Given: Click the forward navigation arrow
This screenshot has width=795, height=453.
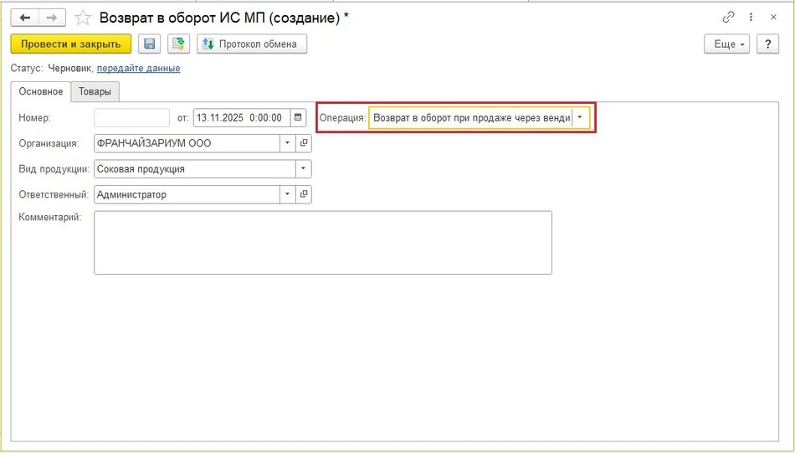Looking at the screenshot, I should [x=51, y=18].
